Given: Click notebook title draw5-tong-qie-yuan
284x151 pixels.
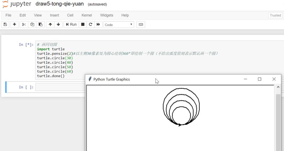Looking at the screenshot, I should pos(60,4).
